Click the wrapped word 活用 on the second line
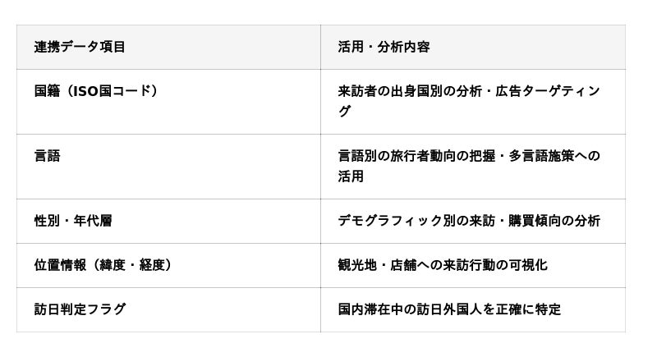 coord(351,176)
